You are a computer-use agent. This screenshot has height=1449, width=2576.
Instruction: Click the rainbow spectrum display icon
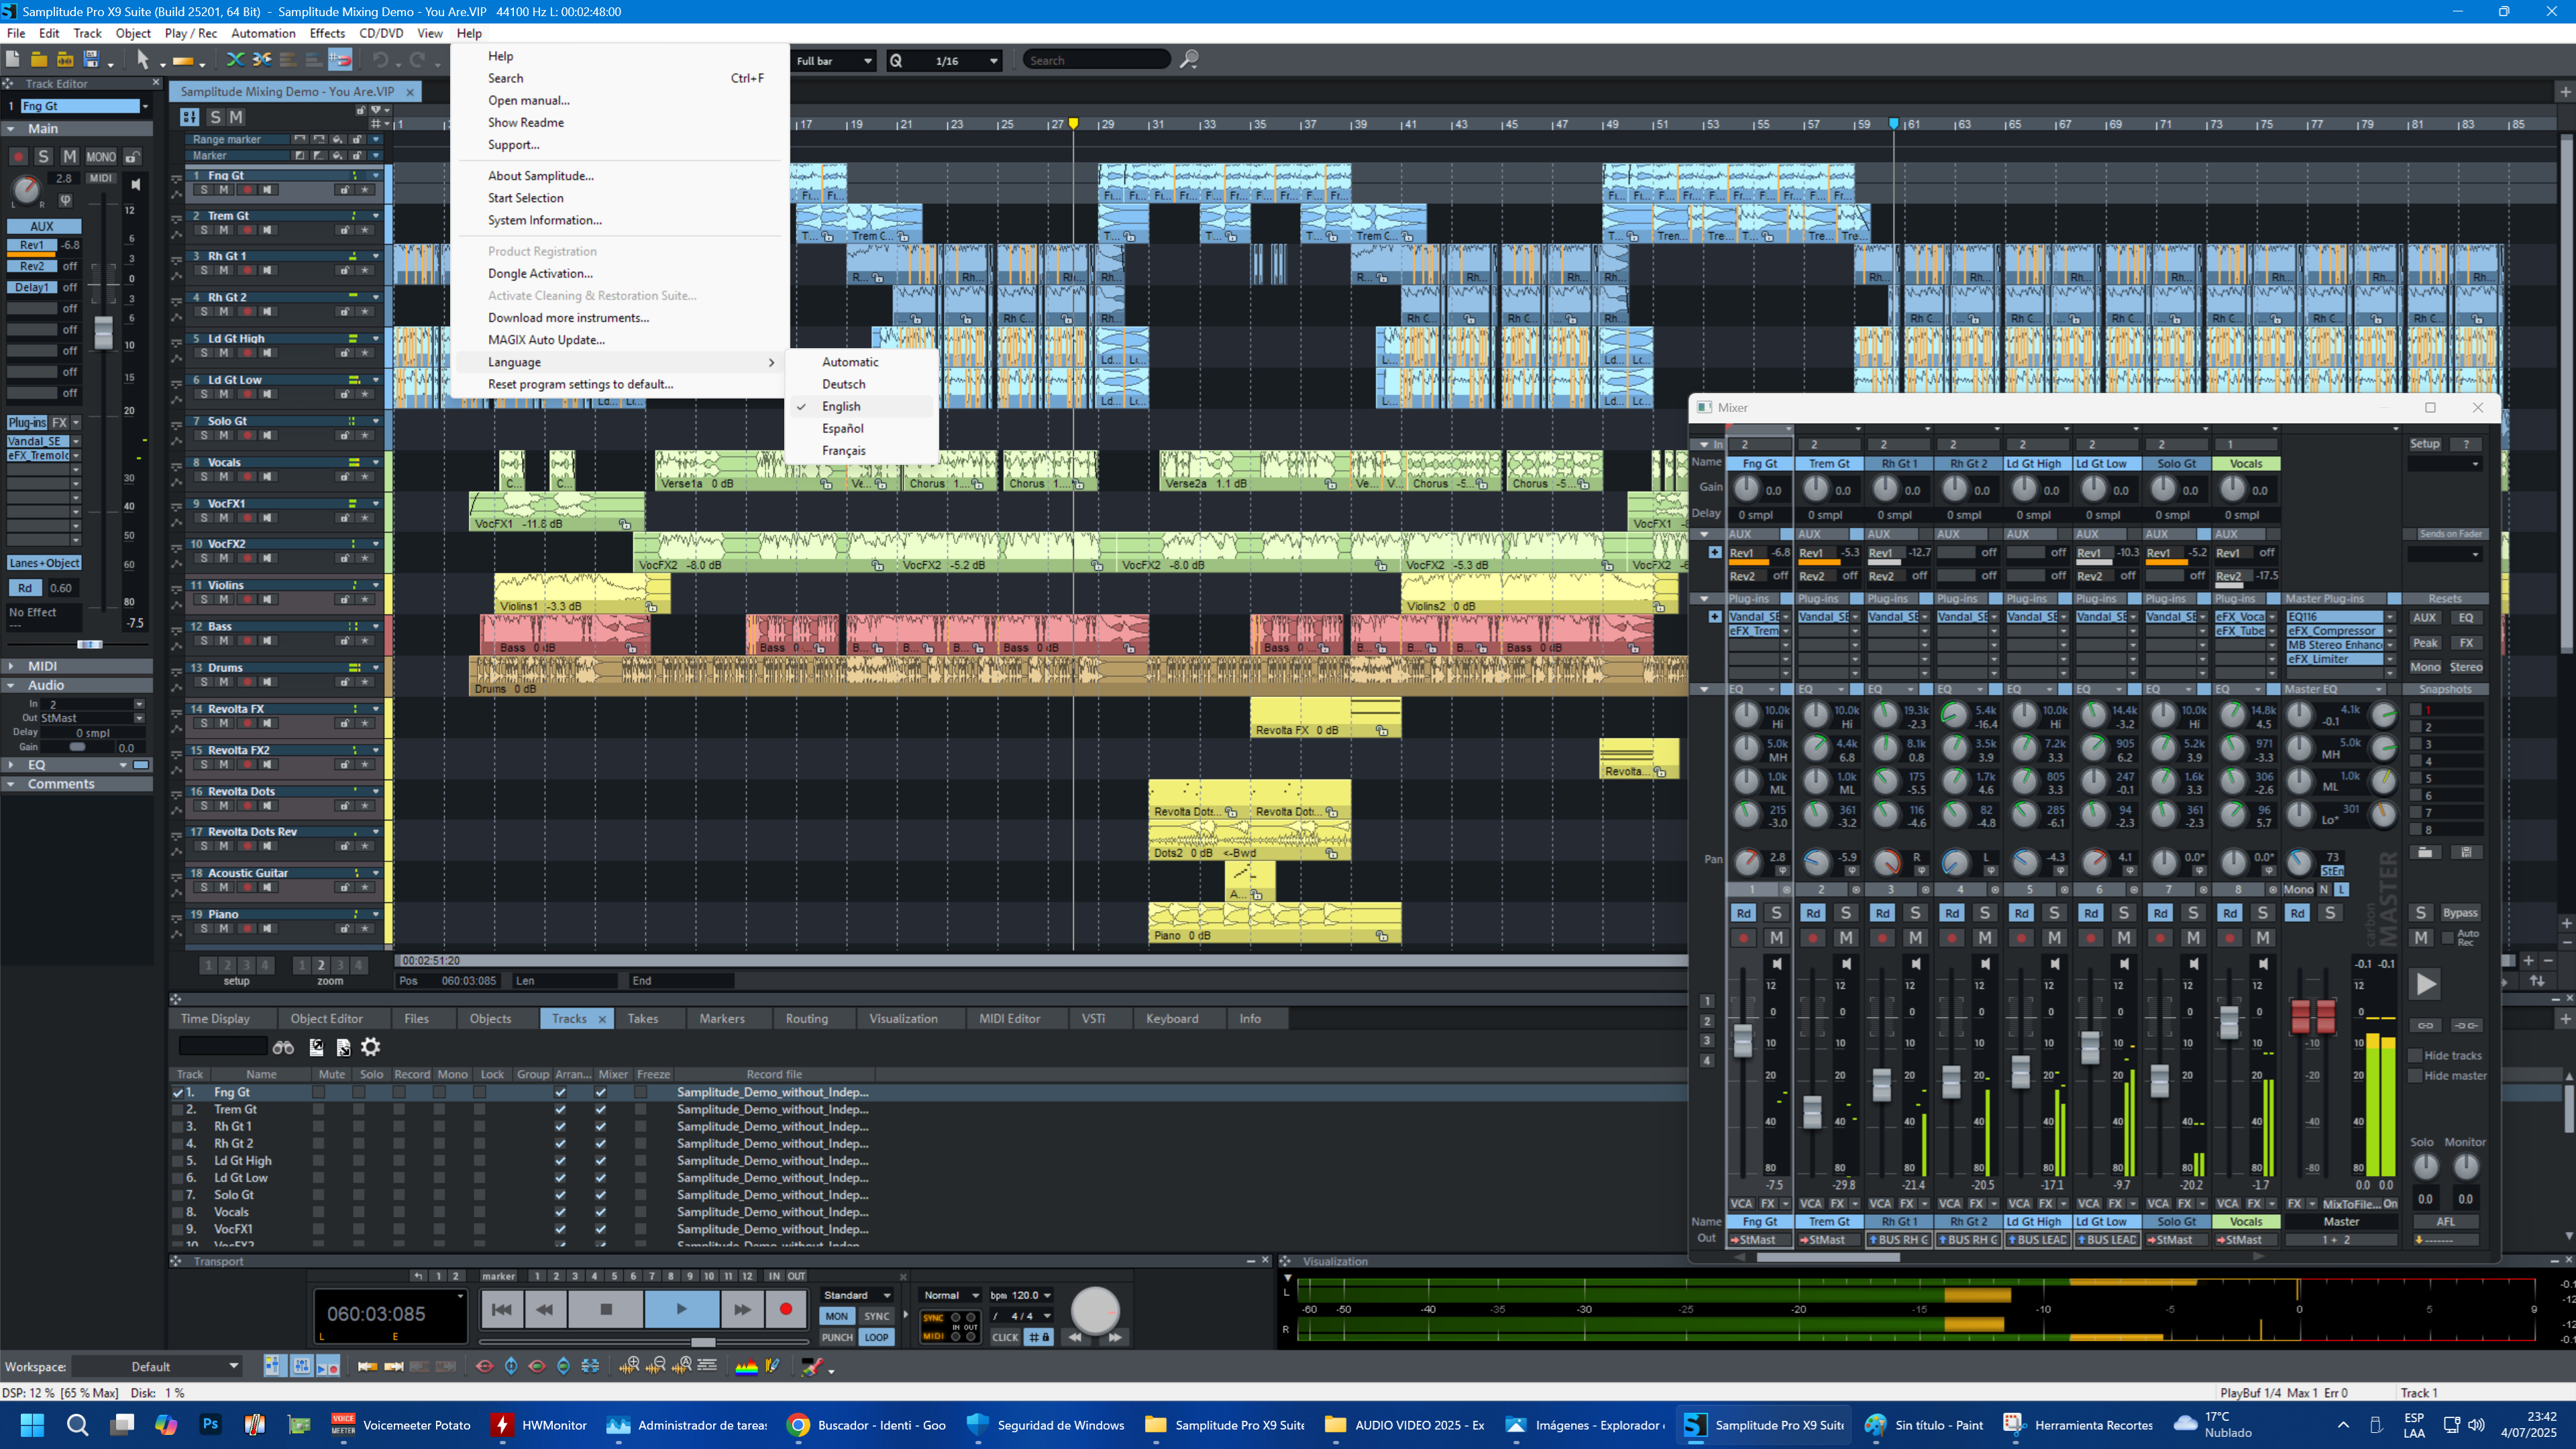pos(746,1366)
